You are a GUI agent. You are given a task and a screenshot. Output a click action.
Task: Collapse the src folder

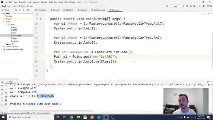tap(4, 22)
